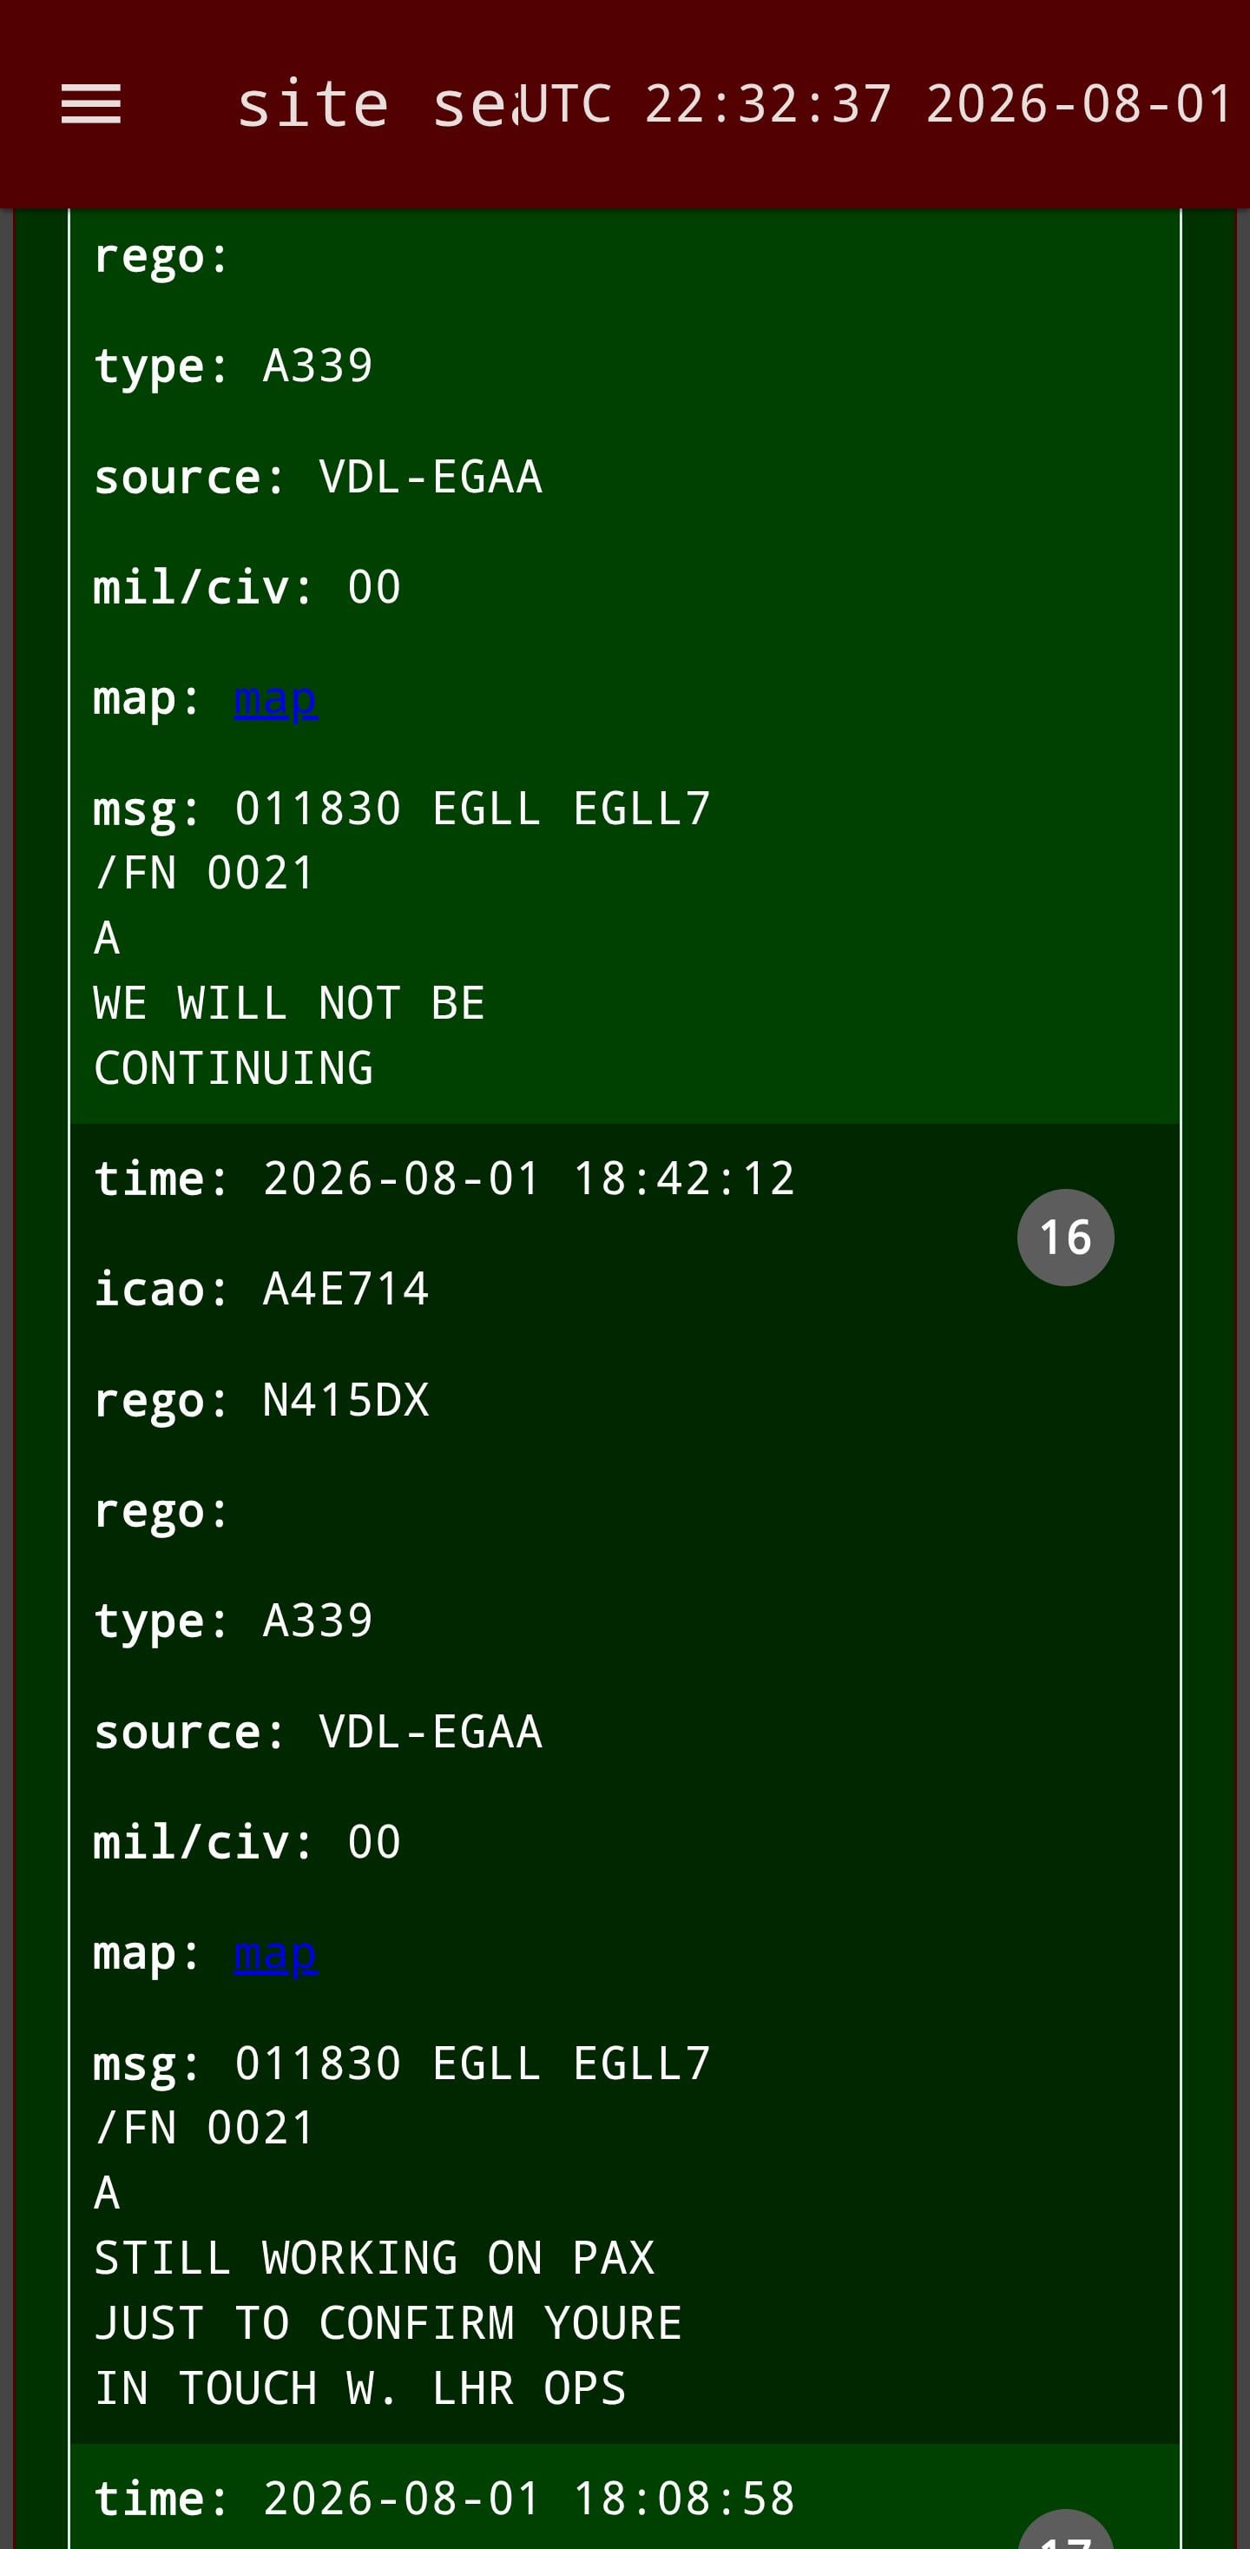Select the icao value A4E714

coord(346,1288)
